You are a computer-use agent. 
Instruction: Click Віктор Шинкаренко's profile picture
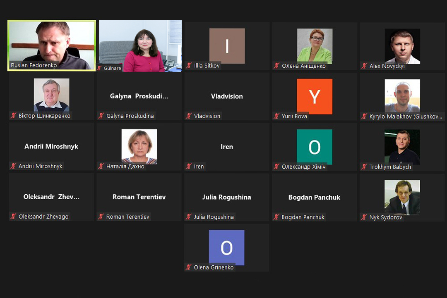click(51, 95)
